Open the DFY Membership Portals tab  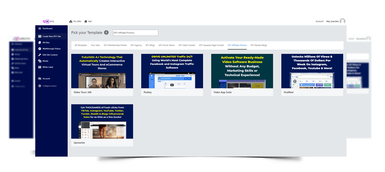(115, 45)
